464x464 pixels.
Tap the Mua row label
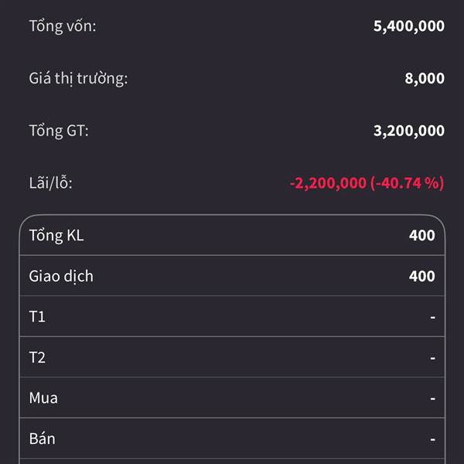43,398
